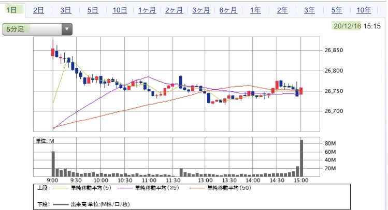Click the 14:00 time axis label
Viewport: 388px width, 210px height.
(x=253, y=181)
